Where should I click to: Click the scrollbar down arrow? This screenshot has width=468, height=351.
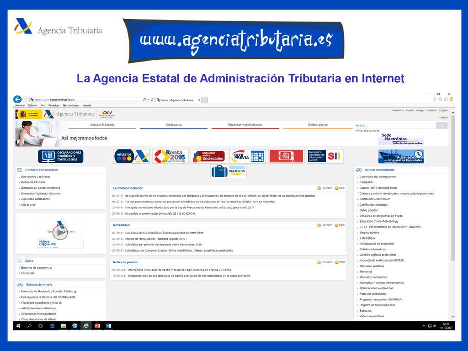tap(453, 317)
